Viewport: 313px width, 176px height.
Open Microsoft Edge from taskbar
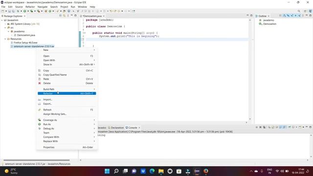(x=152, y=171)
